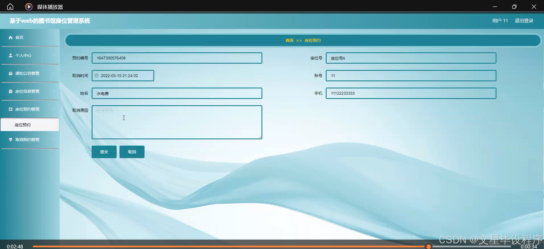The image size is (544, 249).
Task: Click the 用户 11 label in header
Action: click(500, 21)
